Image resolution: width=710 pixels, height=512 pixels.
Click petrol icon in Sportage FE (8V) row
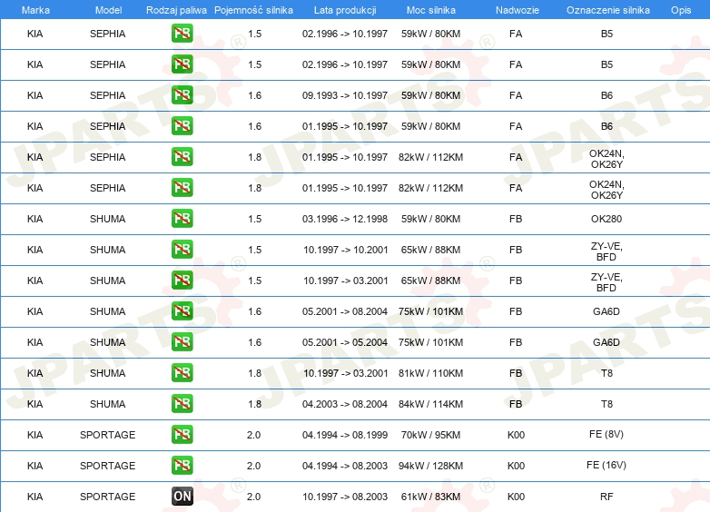182,434
